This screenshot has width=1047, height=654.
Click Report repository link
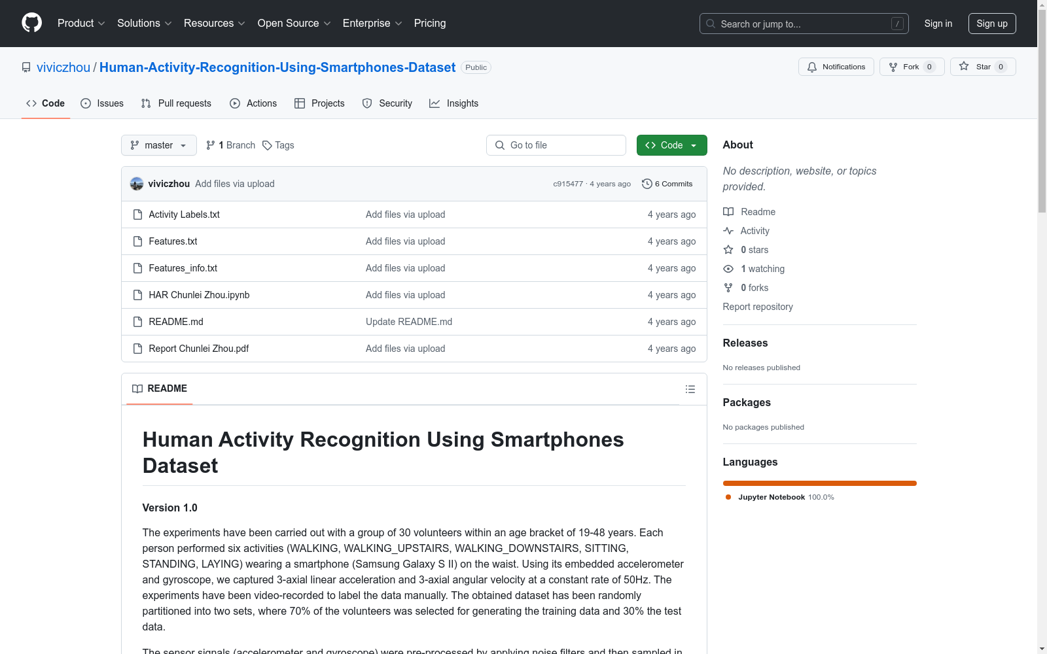pos(758,307)
